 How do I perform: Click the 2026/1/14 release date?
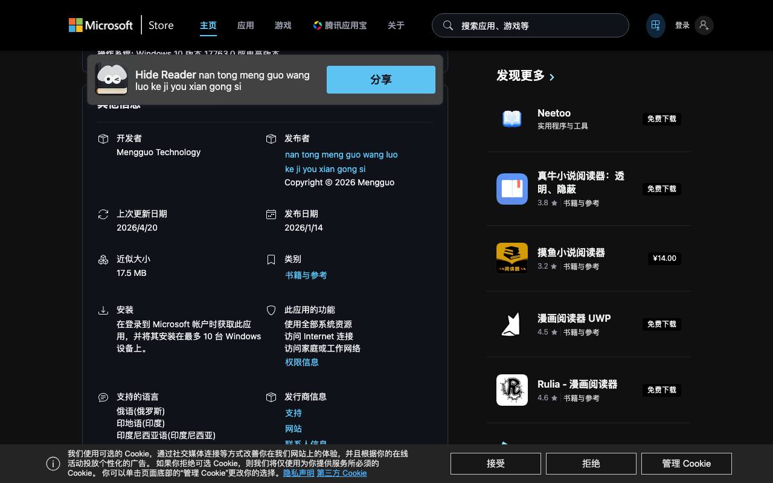pyautogui.click(x=304, y=228)
